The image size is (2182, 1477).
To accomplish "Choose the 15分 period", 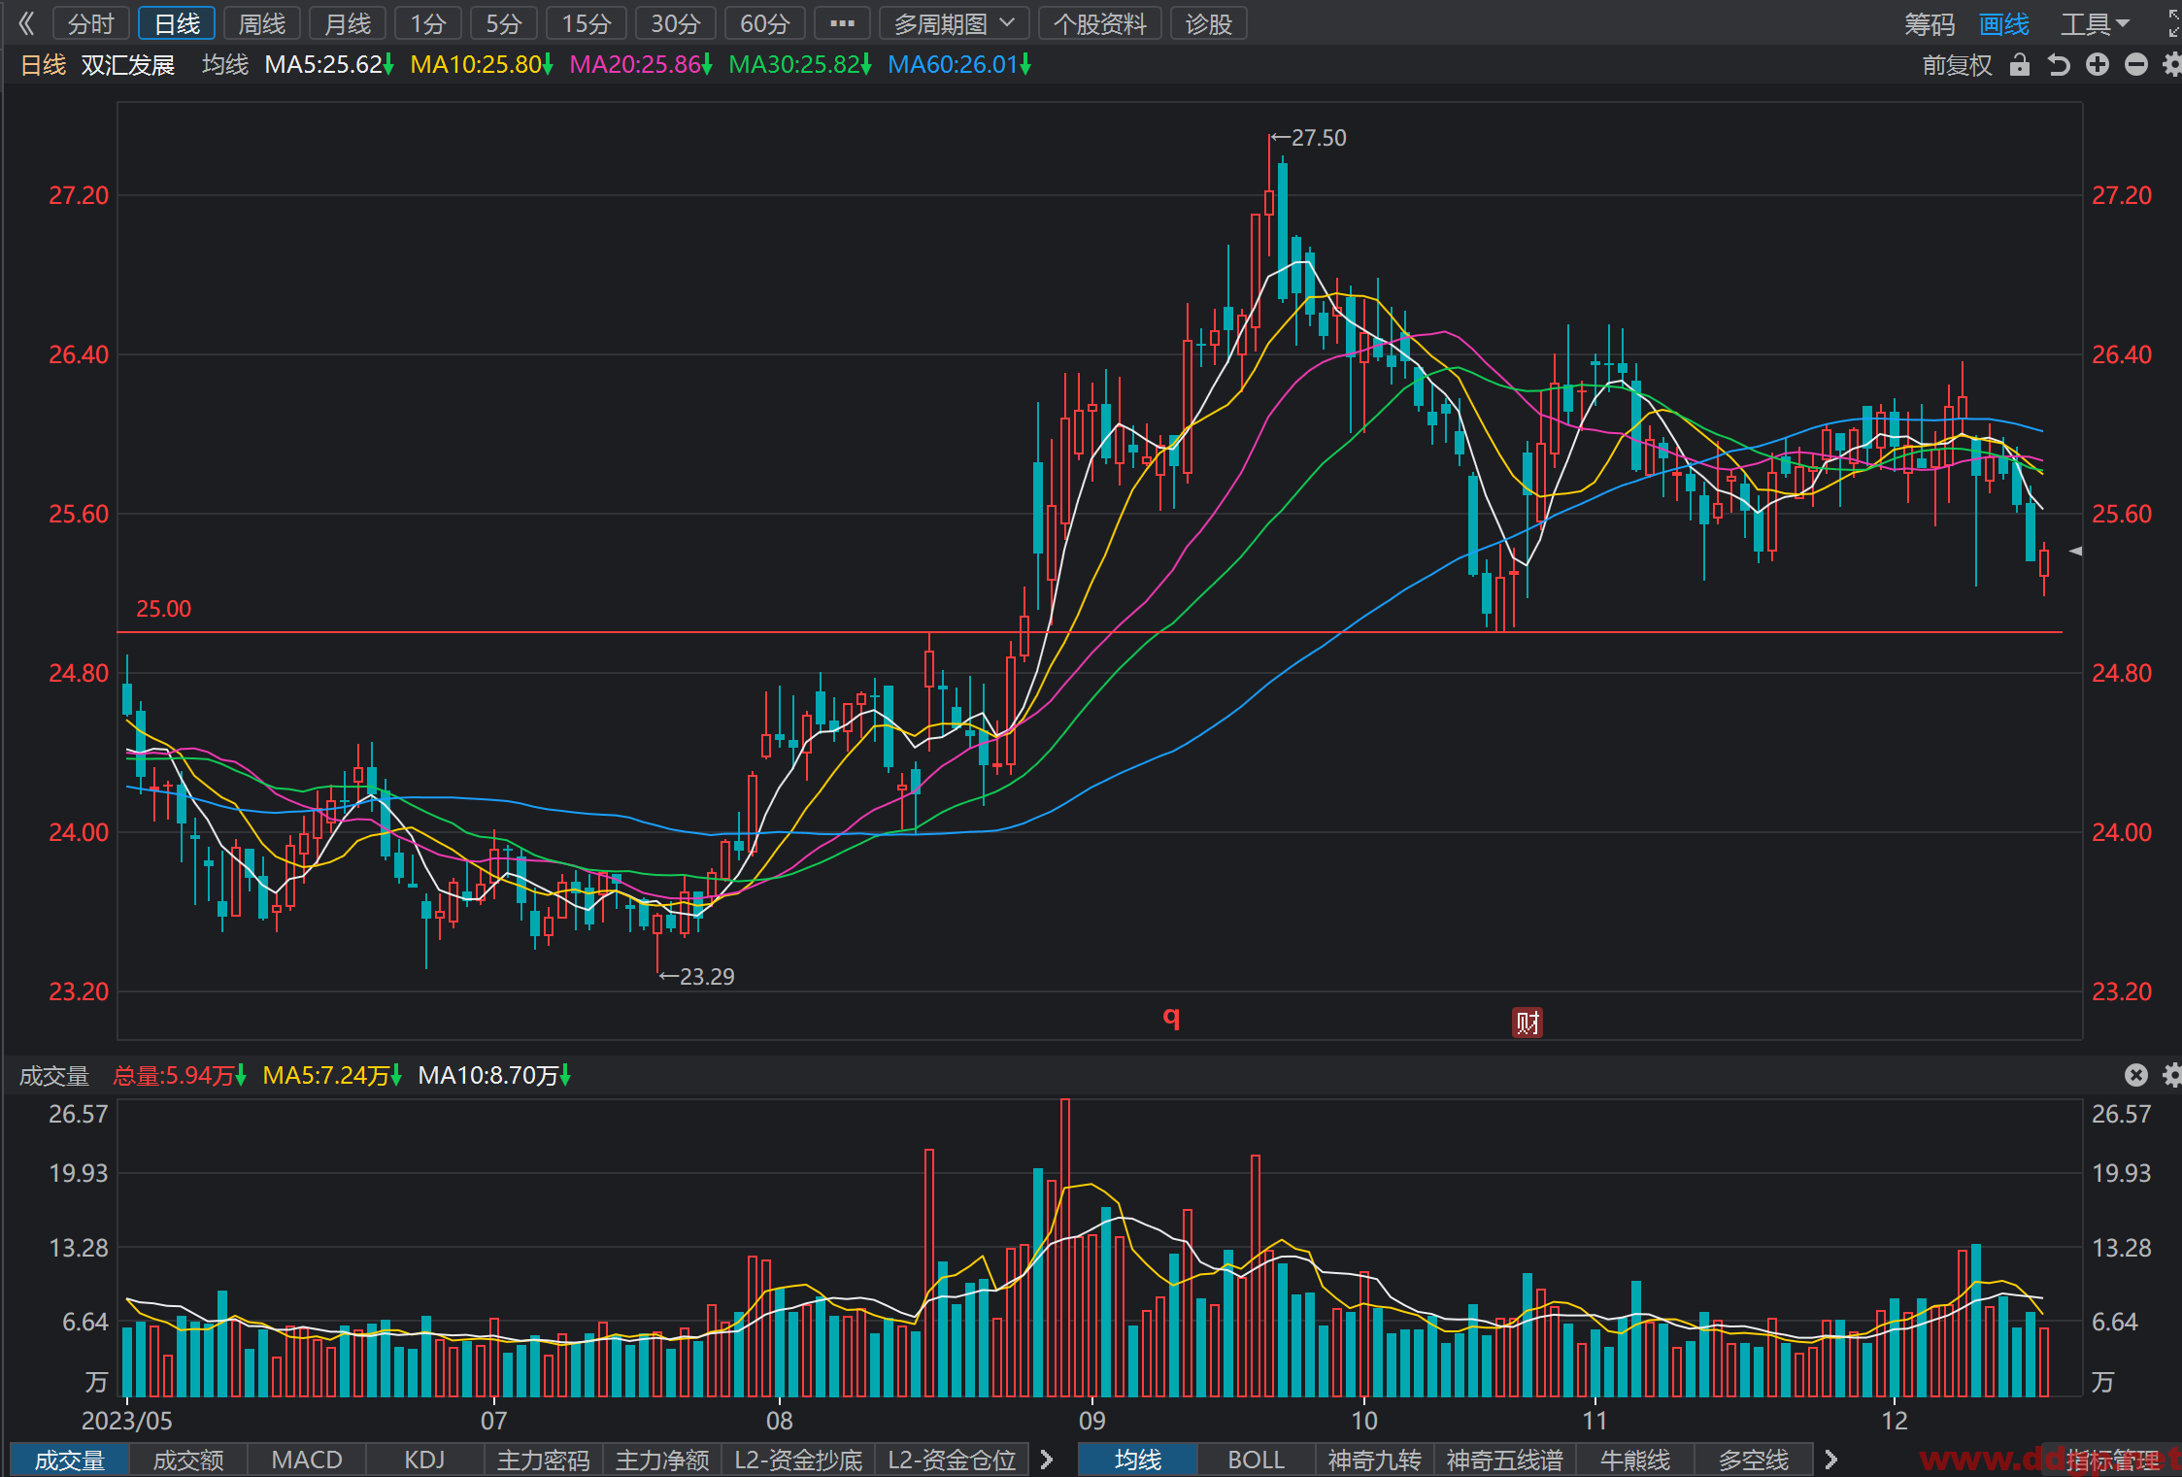I will coord(587,23).
